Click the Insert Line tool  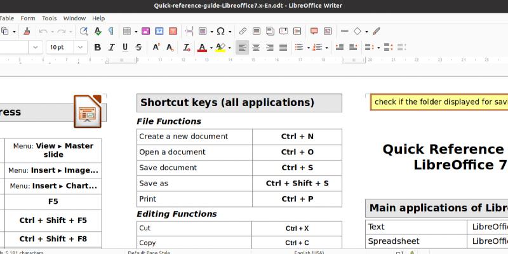click(x=344, y=31)
